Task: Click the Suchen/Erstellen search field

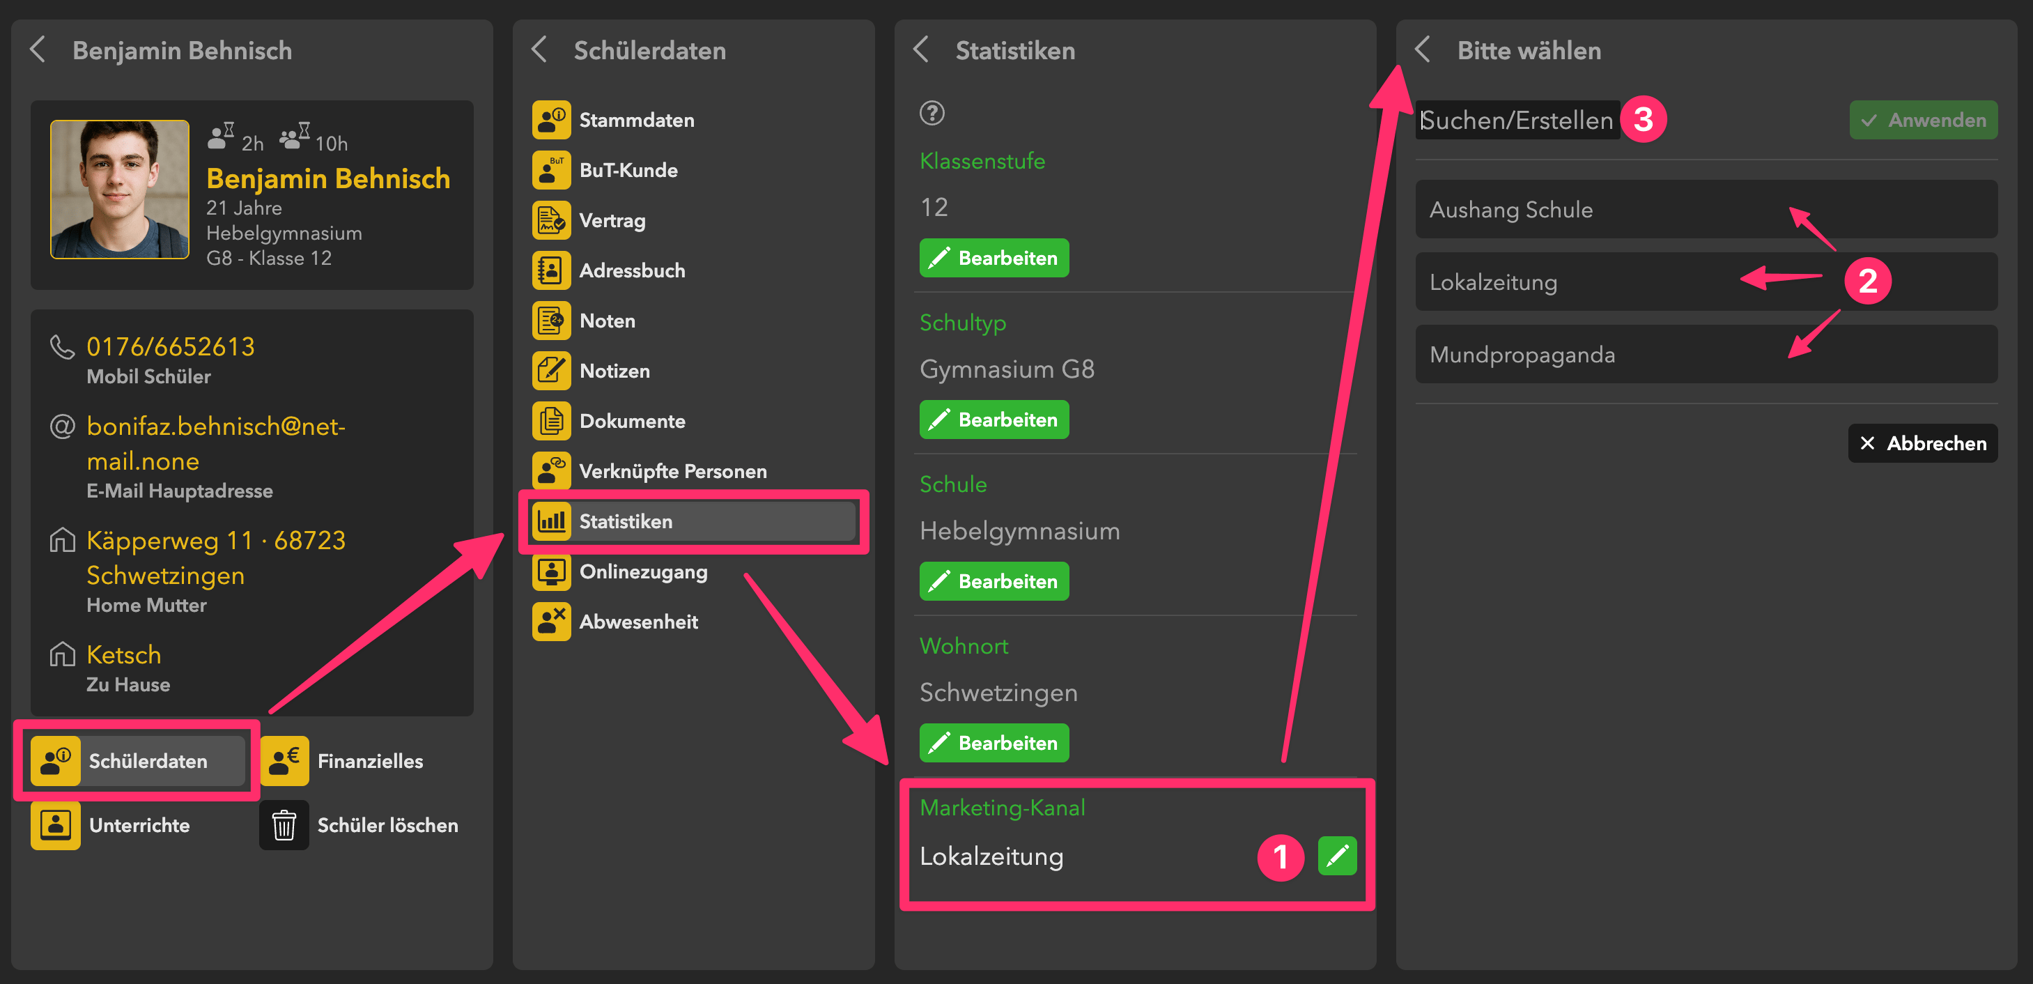Action: pos(1516,120)
